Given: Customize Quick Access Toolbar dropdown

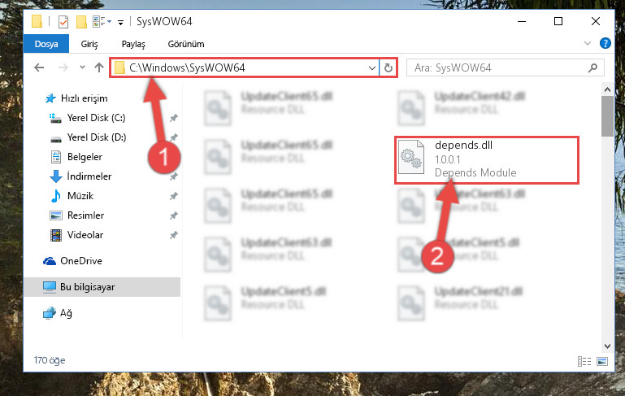Looking at the screenshot, I should (120, 22).
